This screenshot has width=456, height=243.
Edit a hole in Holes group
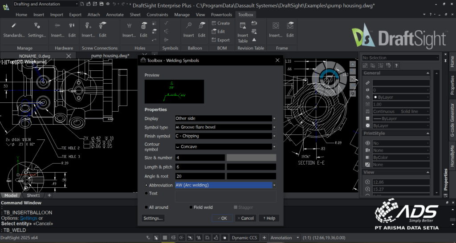coord(144,30)
